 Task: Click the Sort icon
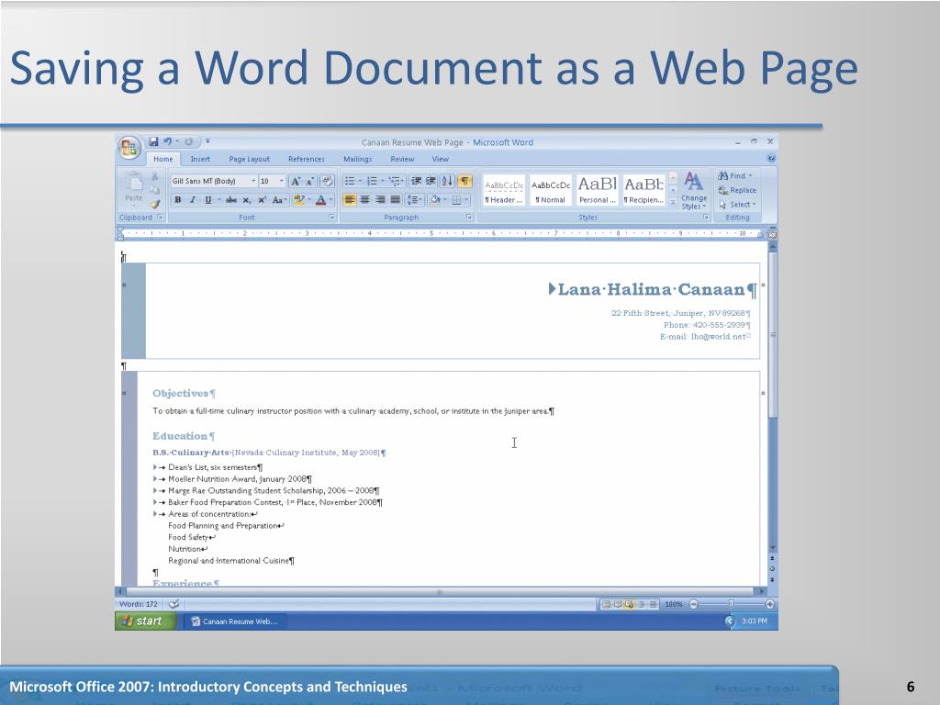(447, 181)
